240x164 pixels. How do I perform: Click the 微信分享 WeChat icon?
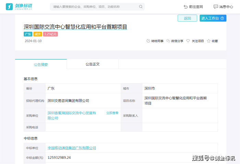pos(168,41)
